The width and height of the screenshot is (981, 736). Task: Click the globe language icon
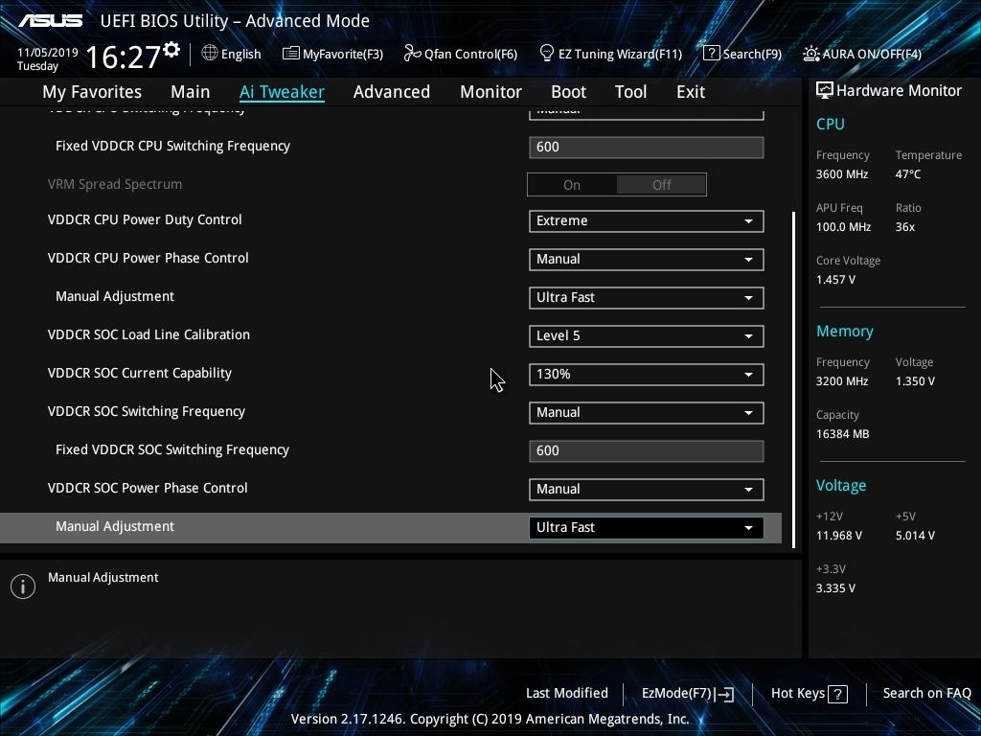point(210,54)
